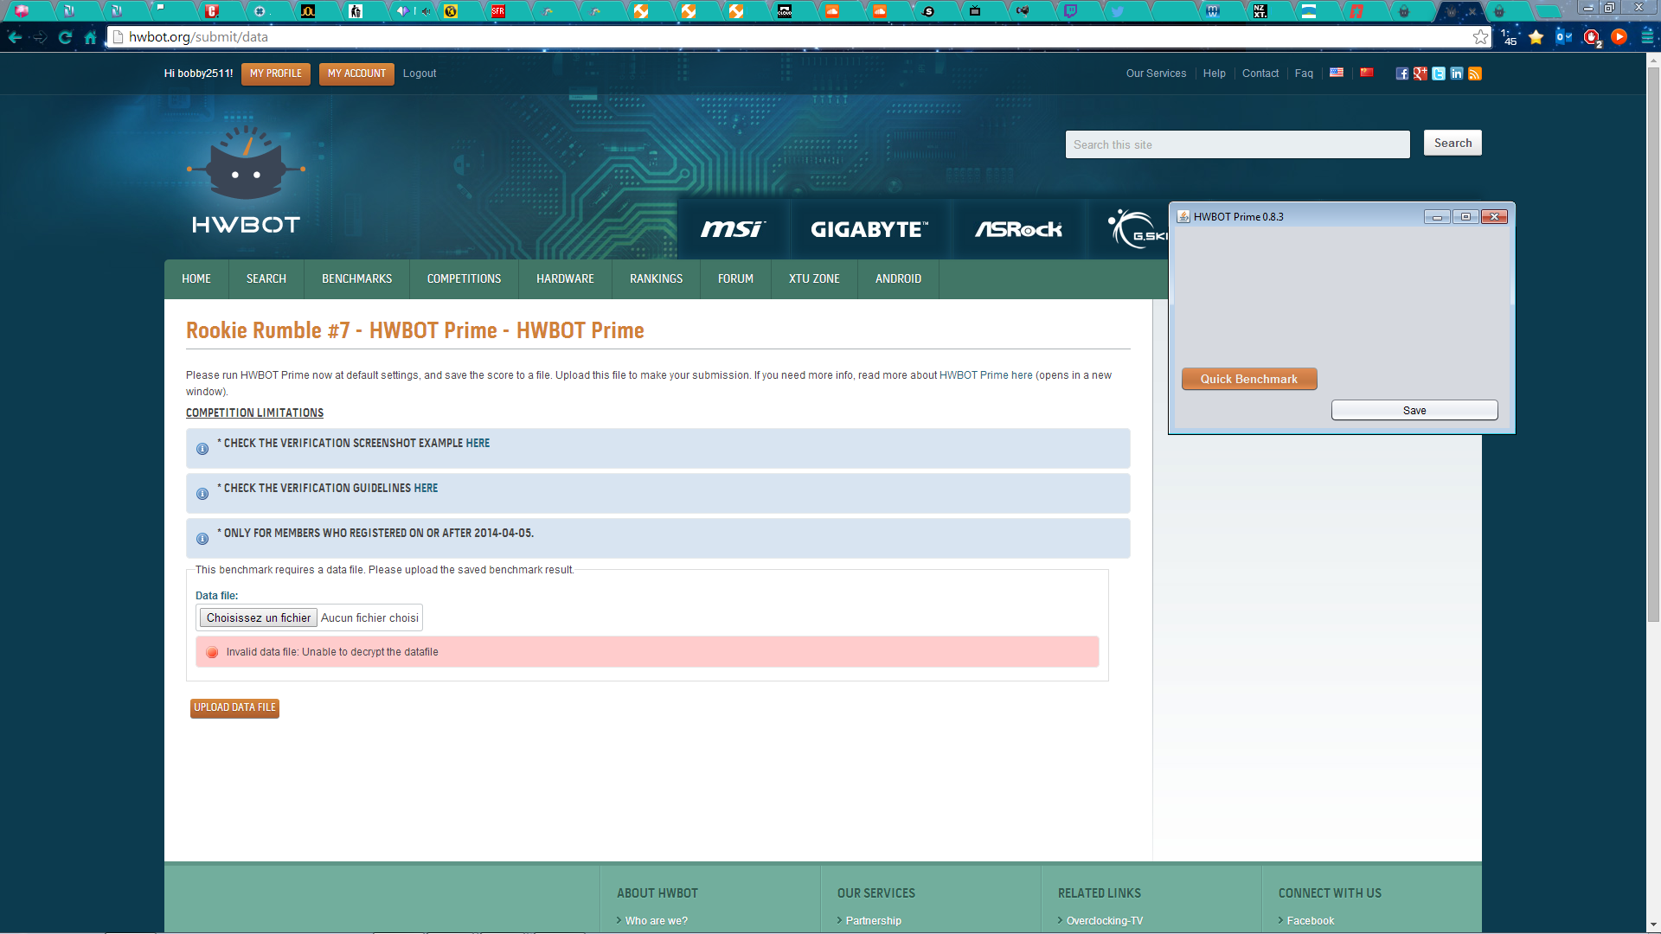Open Our Services link in header
The height and width of the screenshot is (934, 1661).
click(1156, 74)
